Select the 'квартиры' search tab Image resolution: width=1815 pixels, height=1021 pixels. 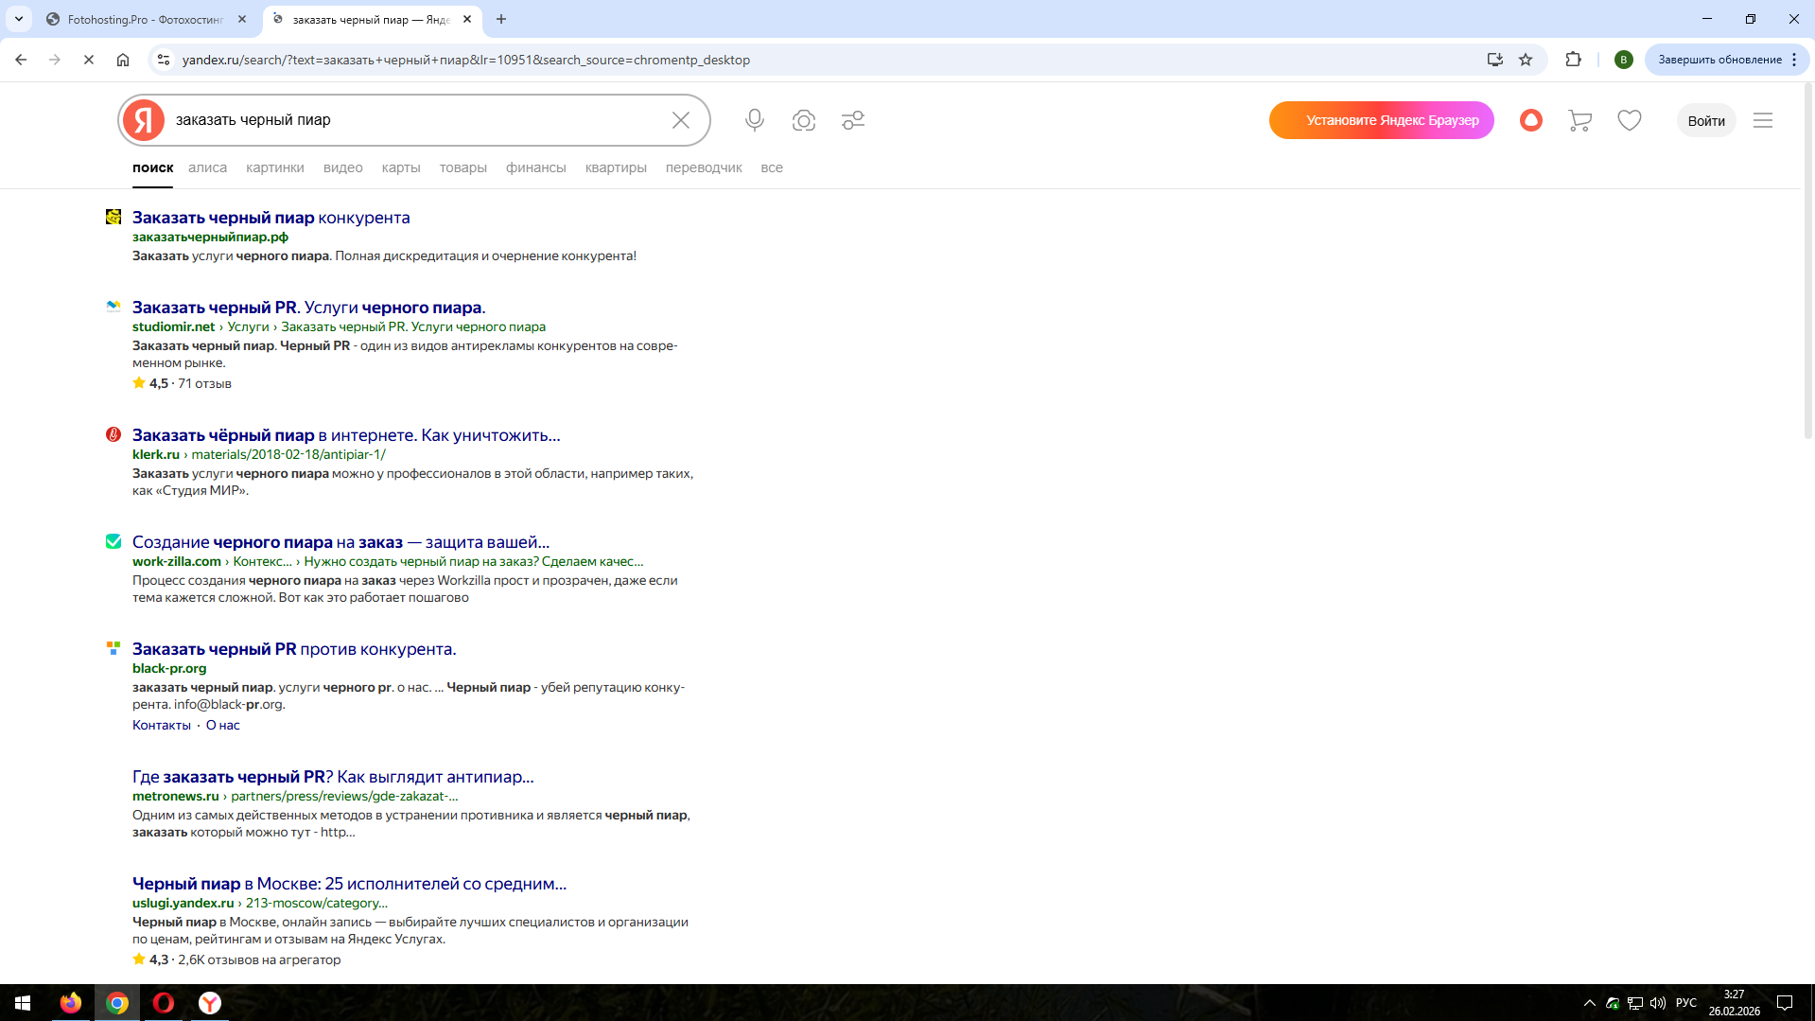[x=616, y=167]
